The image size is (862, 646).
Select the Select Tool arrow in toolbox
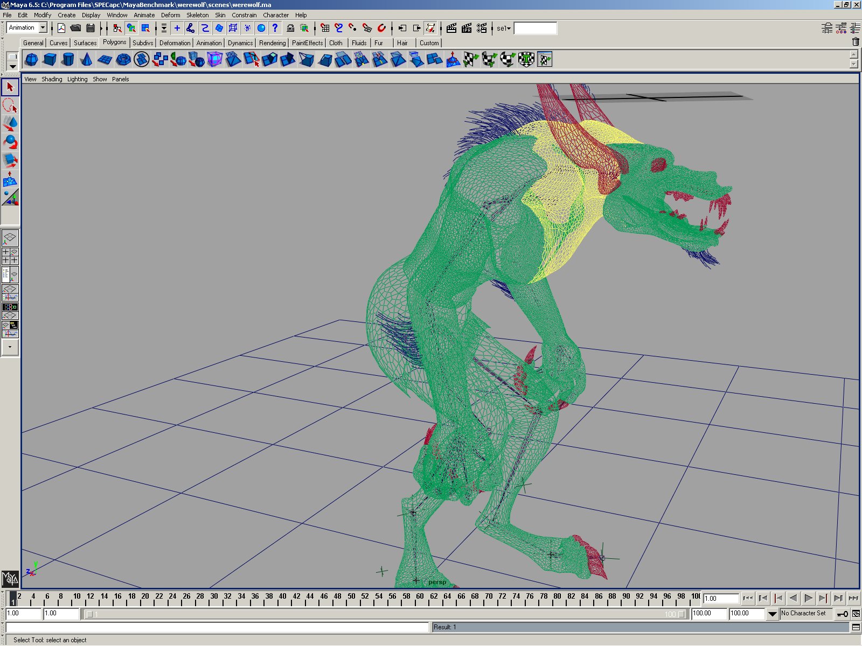[x=10, y=87]
